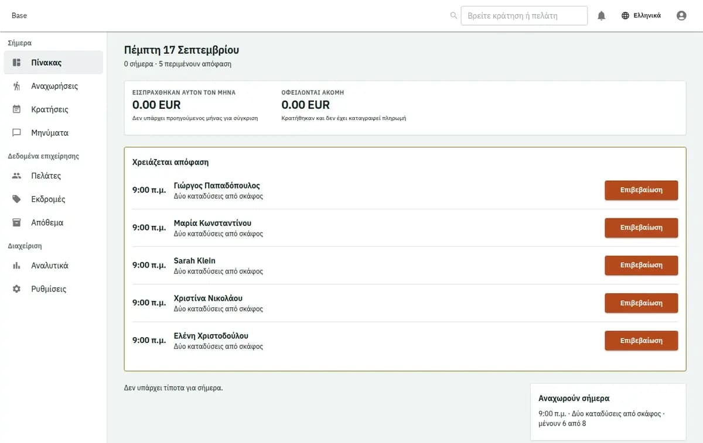
Task: Click the Κρατήσεις calendar icon
Action: (17, 109)
